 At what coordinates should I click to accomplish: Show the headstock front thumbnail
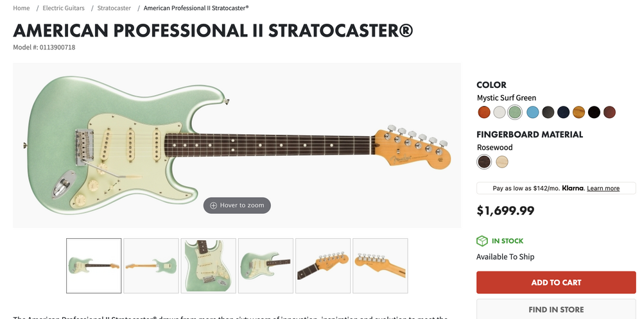coord(323,266)
